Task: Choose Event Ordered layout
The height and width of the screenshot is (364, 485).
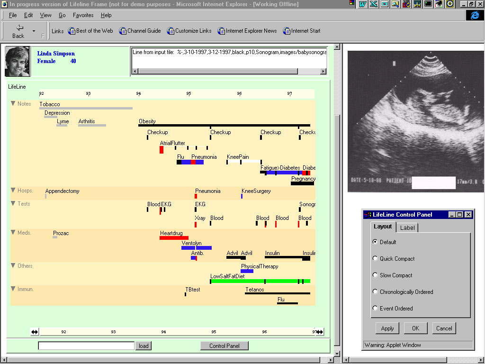Action: pyautogui.click(x=375, y=308)
